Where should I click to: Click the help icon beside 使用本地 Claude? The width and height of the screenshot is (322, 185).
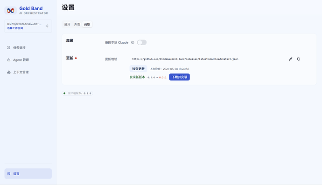pyautogui.click(x=133, y=42)
